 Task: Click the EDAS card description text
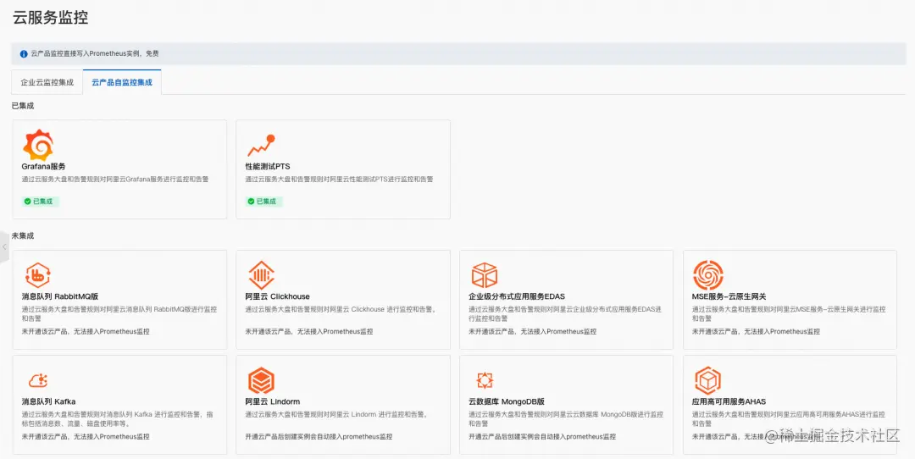pos(565,314)
